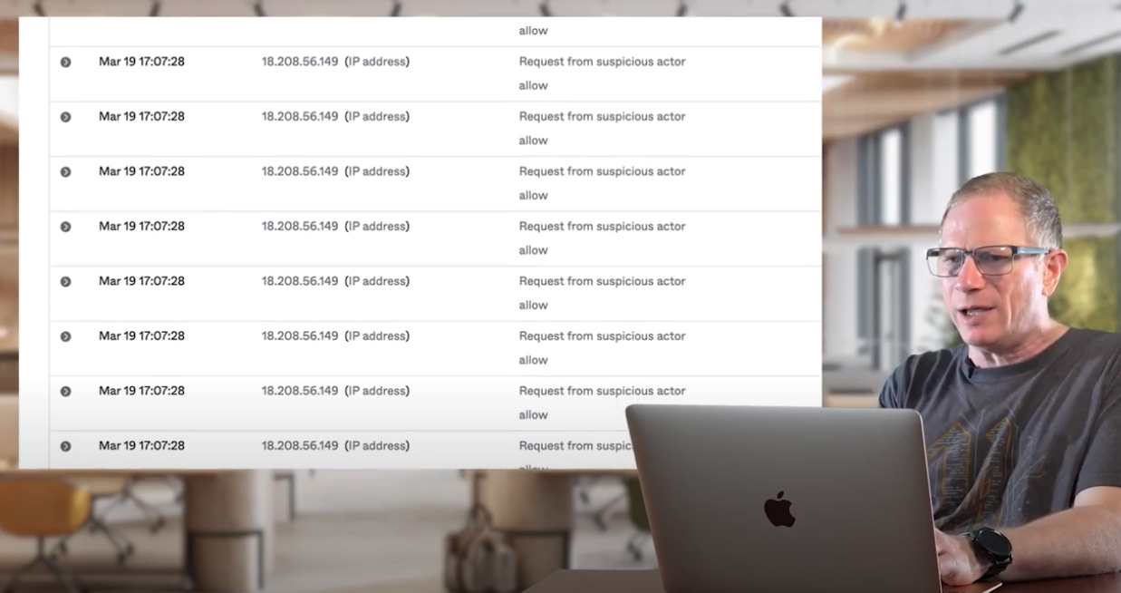Screen dimensions: 1121x593
Task: Select the Mar 19 17:07:28 timestamp in fourth row
Action: click(141, 226)
